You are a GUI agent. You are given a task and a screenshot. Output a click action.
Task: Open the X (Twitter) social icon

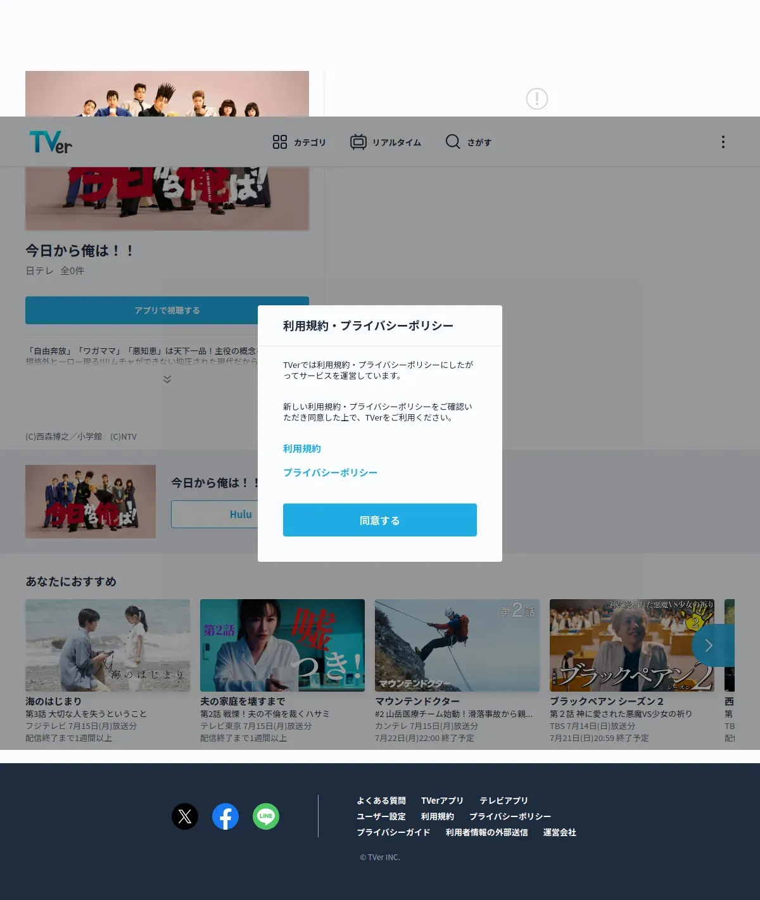click(x=185, y=816)
